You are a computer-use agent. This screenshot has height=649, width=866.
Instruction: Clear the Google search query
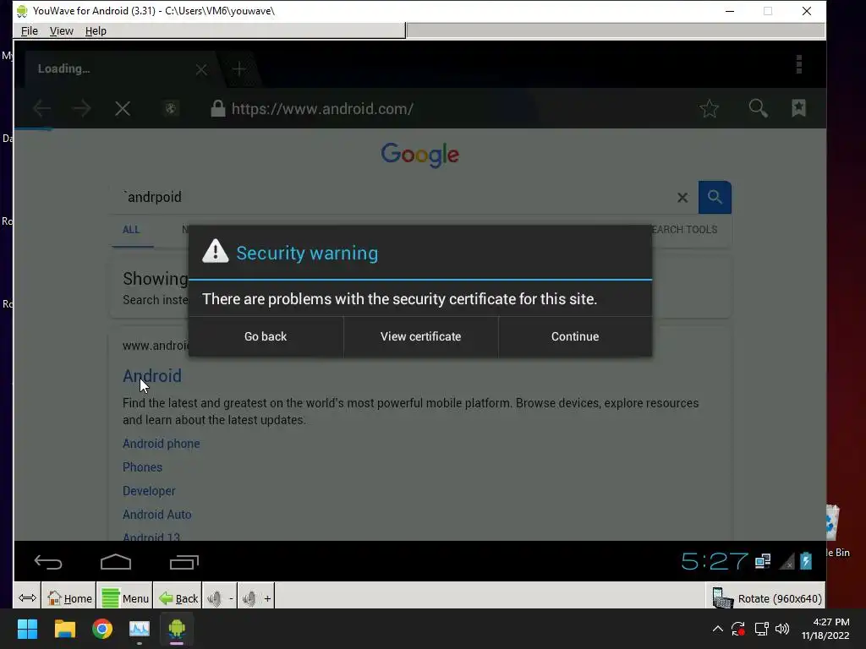[682, 198]
